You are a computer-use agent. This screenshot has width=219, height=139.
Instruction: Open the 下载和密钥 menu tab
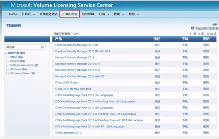pos(70,14)
